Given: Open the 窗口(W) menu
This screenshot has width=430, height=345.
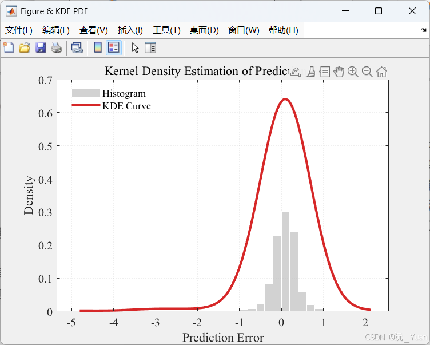Looking at the screenshot, I should click(244, 30).
